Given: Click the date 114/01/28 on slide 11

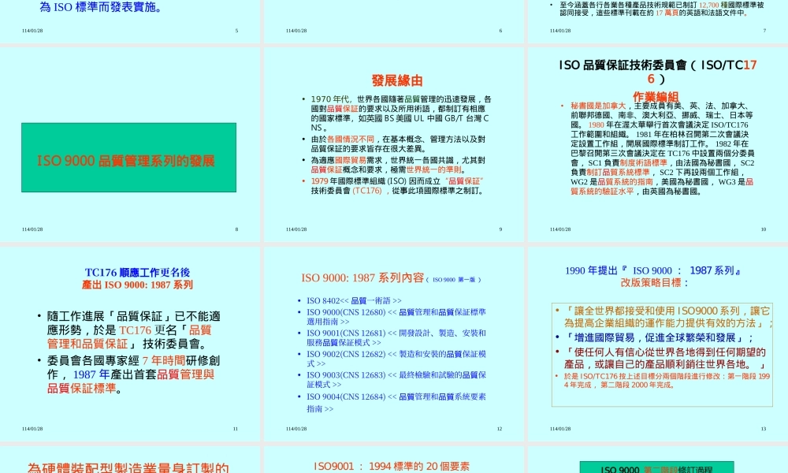Looking at the screenshot, I should (x=32, y=429).
